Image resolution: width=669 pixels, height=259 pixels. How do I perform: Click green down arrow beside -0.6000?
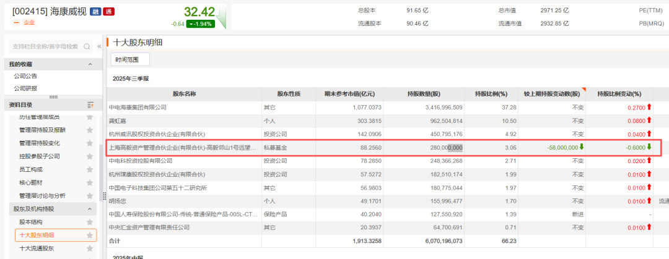pyautogui.click(x=649, y=147)
